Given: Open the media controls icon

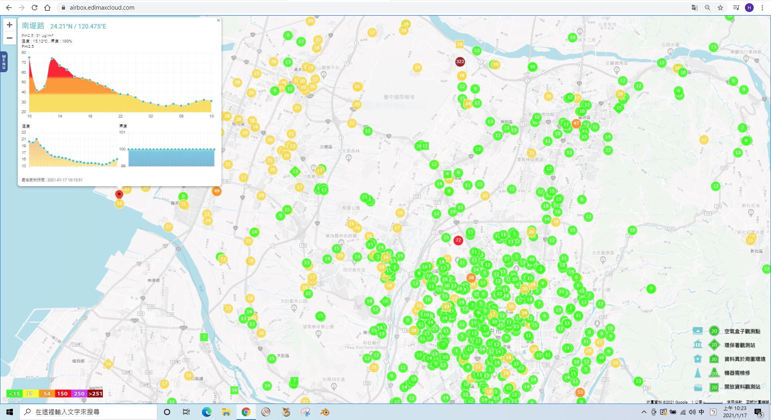Looking at the screenshot, I should (x=736, y=8).
